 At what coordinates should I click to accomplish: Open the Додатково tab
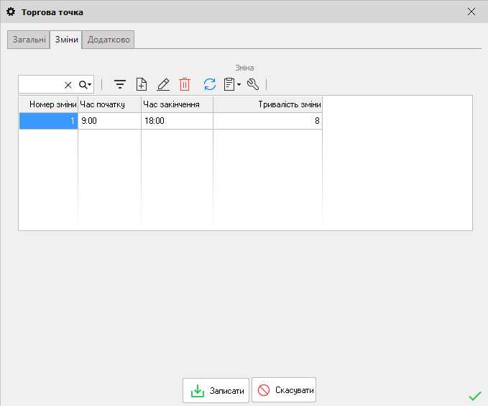[109, 40]
